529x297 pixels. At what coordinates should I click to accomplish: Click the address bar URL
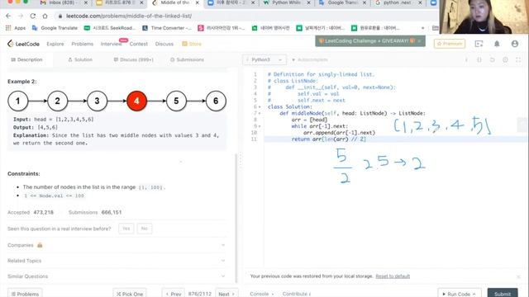point(129,16)
